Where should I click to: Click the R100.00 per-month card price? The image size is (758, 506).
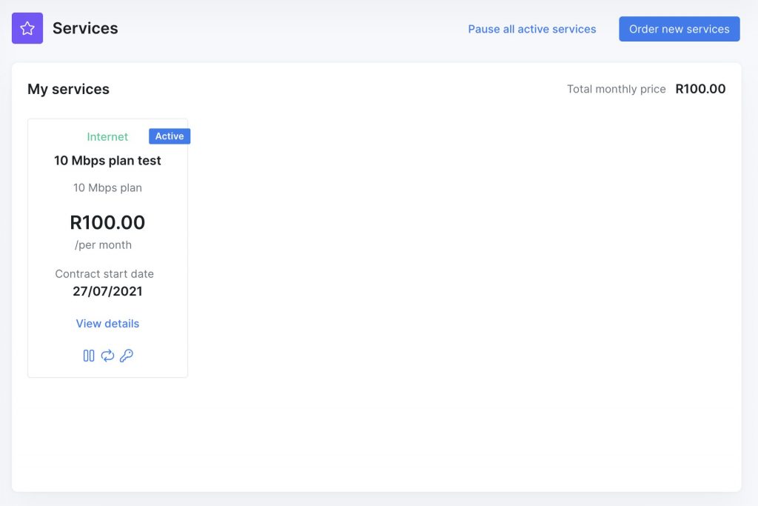107,222
